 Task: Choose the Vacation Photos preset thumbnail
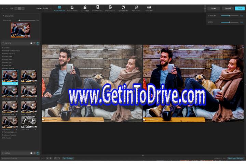coord(29,76)
